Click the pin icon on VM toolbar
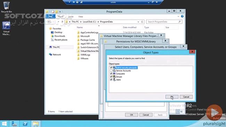226x127 pixels. 74,2
